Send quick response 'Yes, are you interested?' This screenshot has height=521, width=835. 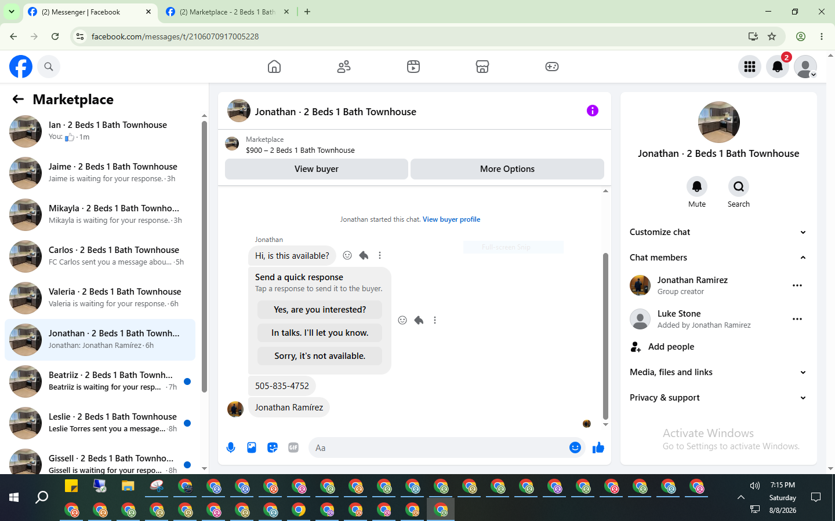[320, 310]
